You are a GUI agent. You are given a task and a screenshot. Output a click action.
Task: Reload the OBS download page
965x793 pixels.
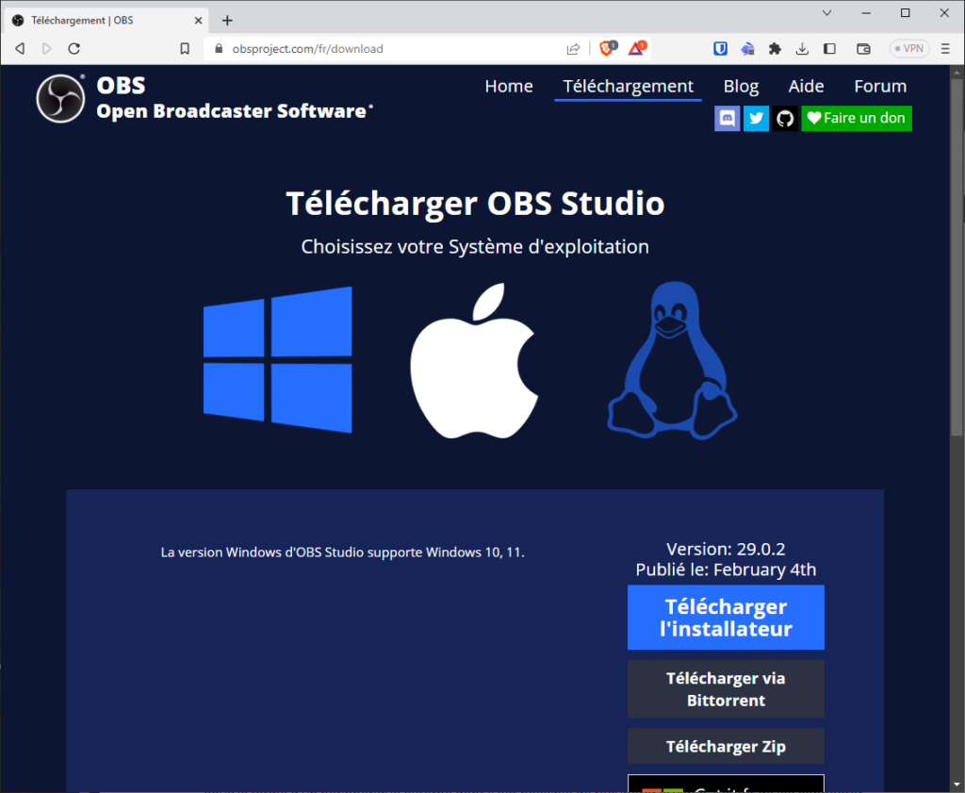(x=74, y=49)
